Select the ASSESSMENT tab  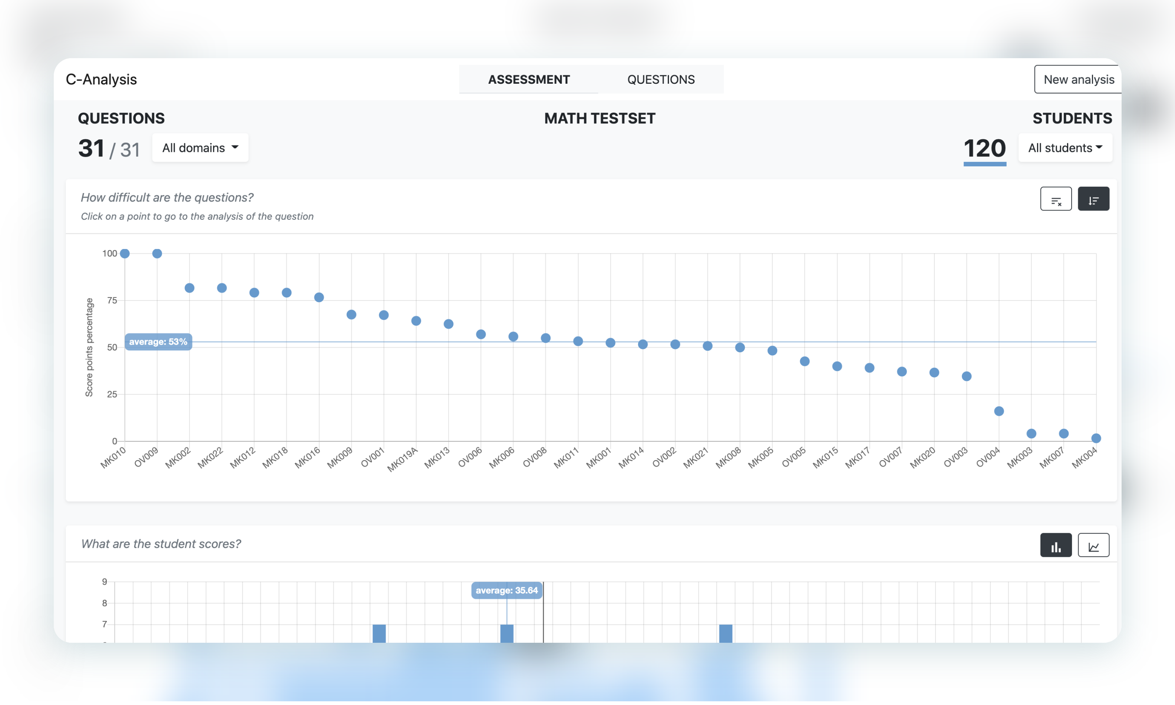coord(529,79)
